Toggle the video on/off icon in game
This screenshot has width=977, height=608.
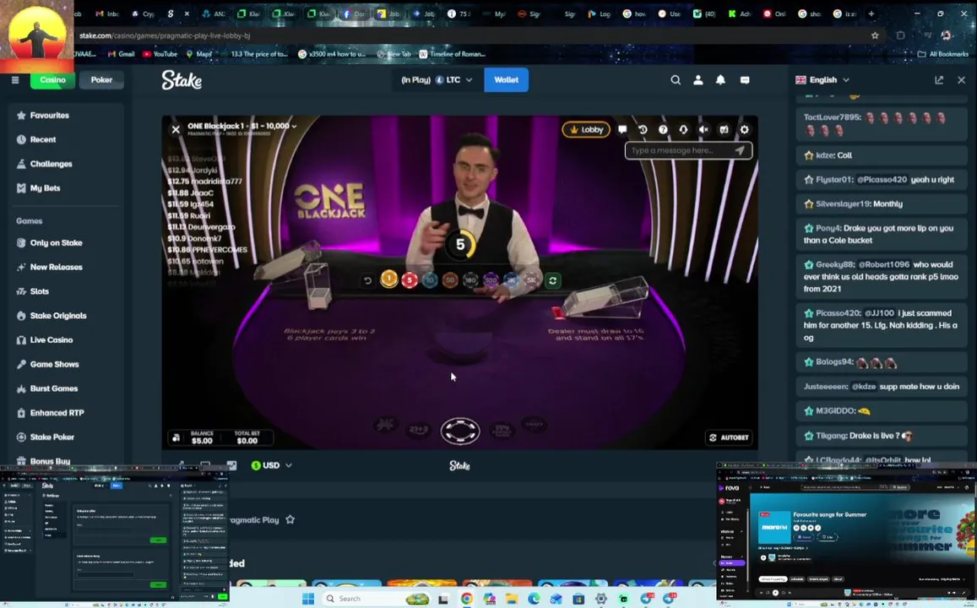click(724, 129)
